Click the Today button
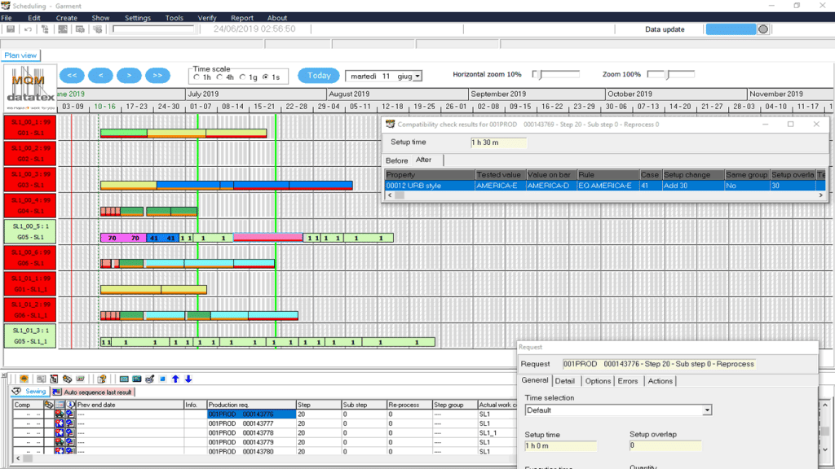Image resolution: width=835 pixels, height=469 pixels. (317, 75)
